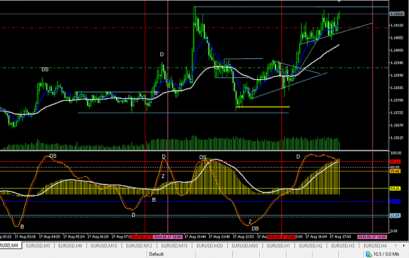Click the 1.14110 price scale label
Screen dimensions: 409x258
(397, 26)
